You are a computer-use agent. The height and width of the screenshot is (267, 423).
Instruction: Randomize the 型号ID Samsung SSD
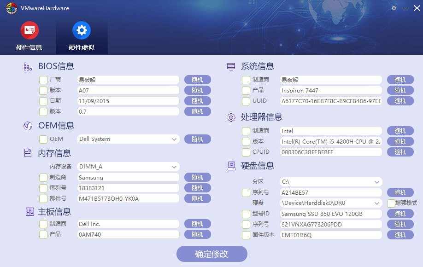[x=400, y=214]
